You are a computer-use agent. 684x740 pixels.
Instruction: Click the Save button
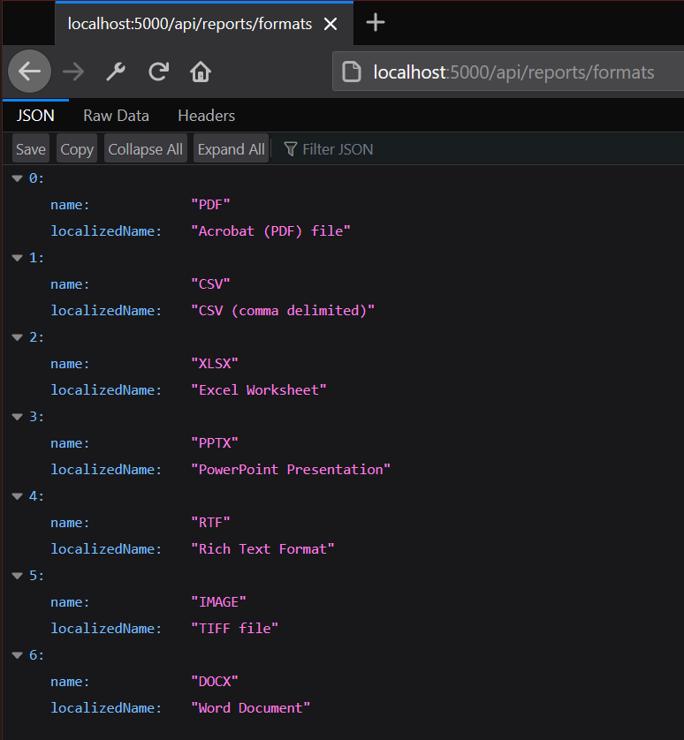click(31, 149)
